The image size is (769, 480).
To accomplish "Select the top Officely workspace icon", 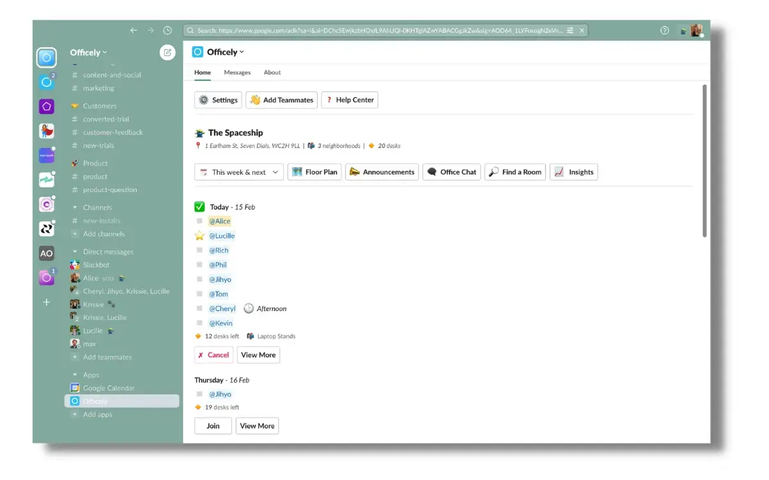I will pos(46,58).
